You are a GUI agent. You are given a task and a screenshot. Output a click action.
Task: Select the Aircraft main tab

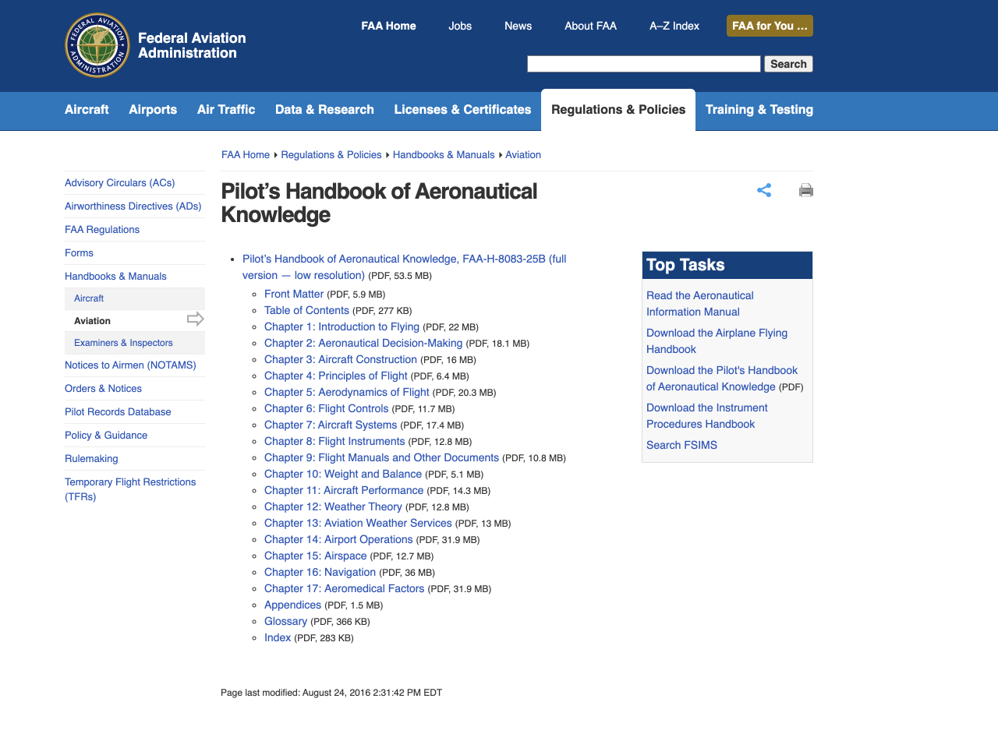87,110
